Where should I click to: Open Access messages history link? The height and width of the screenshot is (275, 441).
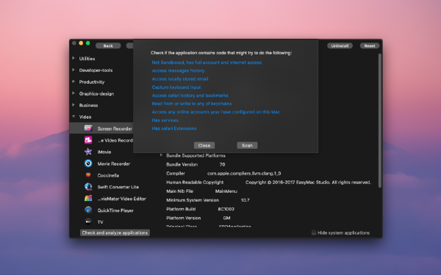178,70
